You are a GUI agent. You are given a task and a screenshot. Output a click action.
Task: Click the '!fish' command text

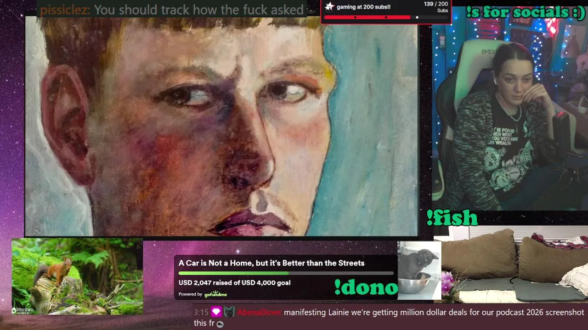(452, 218)
